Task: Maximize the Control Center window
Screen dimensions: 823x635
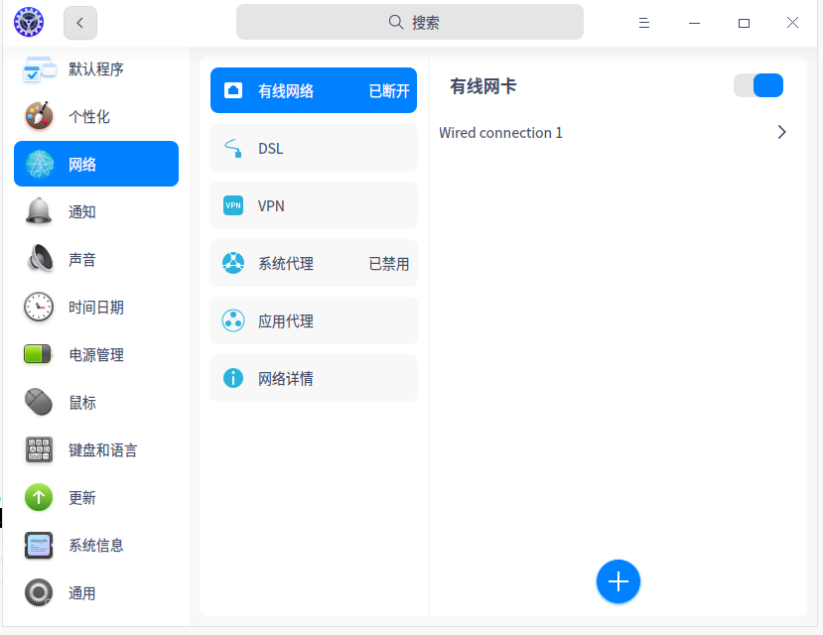Action: pyautogui.click(x=744, y=23)
